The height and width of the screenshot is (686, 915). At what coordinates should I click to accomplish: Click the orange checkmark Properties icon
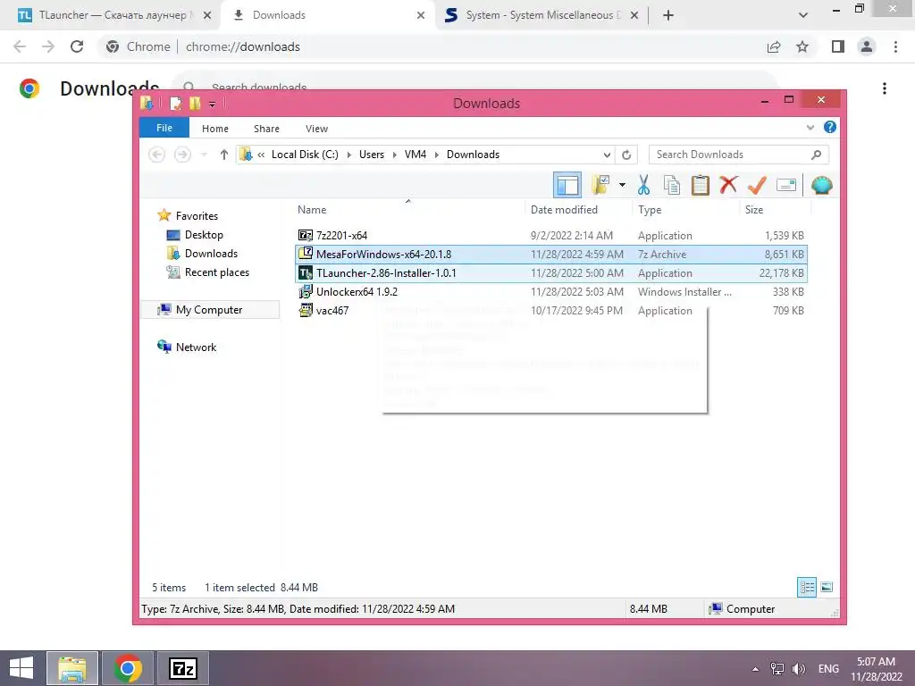[757, 186]
